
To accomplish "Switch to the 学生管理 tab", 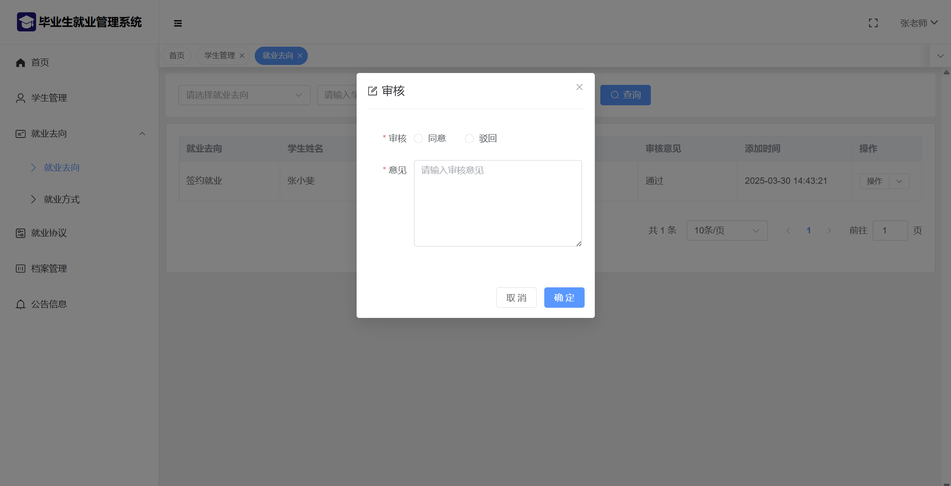I will point(219,56).
